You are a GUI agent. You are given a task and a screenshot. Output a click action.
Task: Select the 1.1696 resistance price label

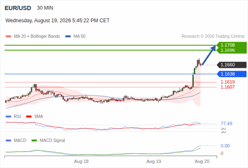[227, 50]
